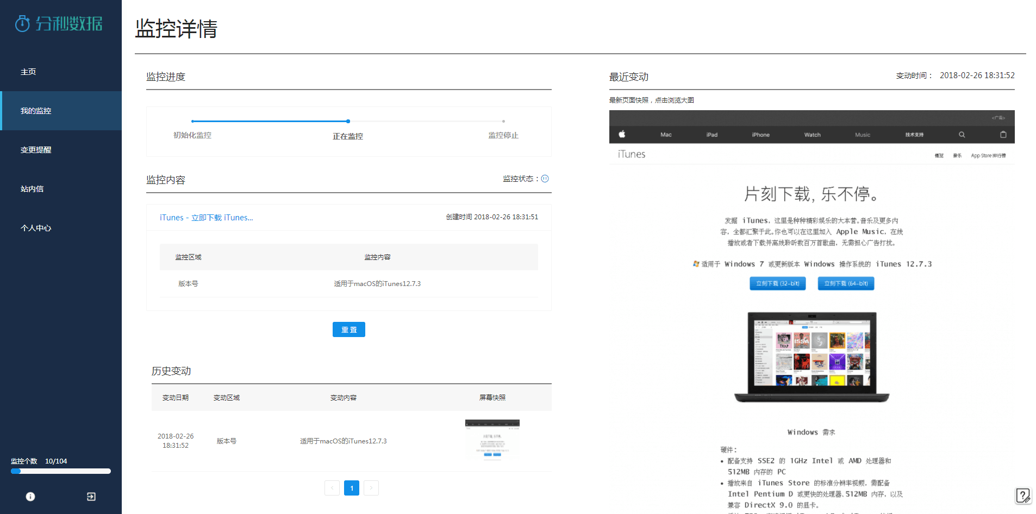This screenshot has height=514, width=1036.
Task: Open the history row screenshot thumbnail
Action: click(492, 440)
